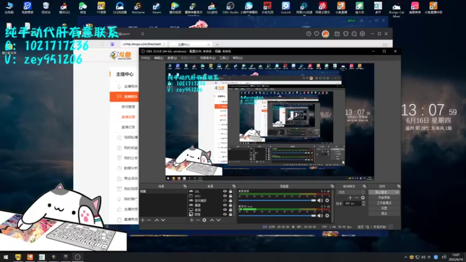The height and width of the screenshot is (262, 466).
Task: Click the user avatar in browser title bar
Action: coord(326,34)
